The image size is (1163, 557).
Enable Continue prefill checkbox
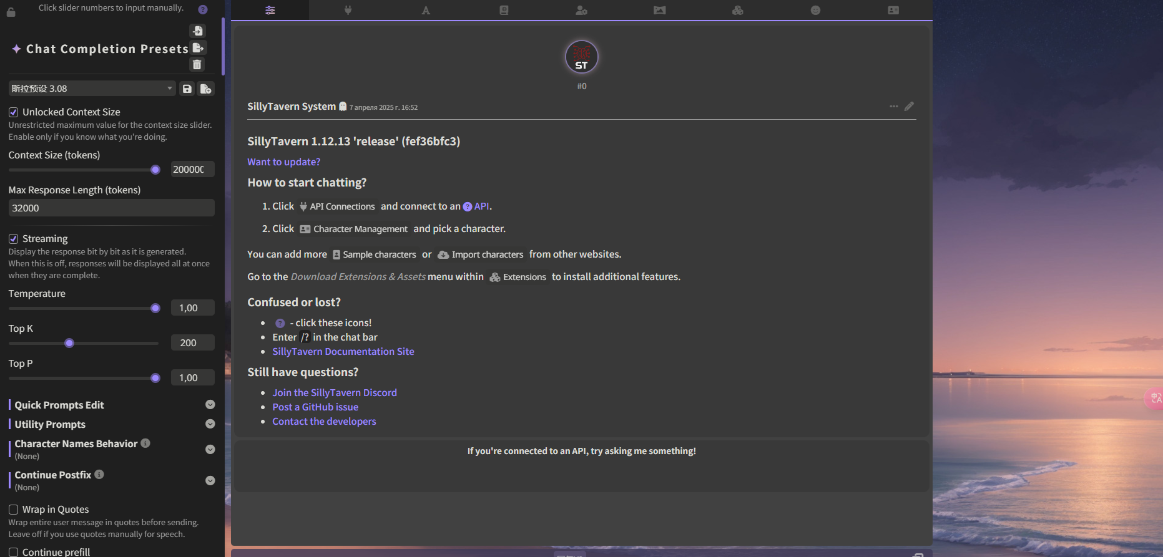coord(13,552)
